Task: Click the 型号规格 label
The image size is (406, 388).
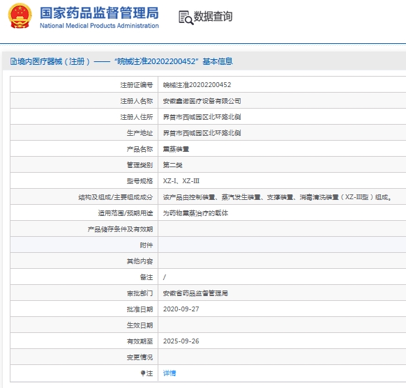Action: point(140,181)
